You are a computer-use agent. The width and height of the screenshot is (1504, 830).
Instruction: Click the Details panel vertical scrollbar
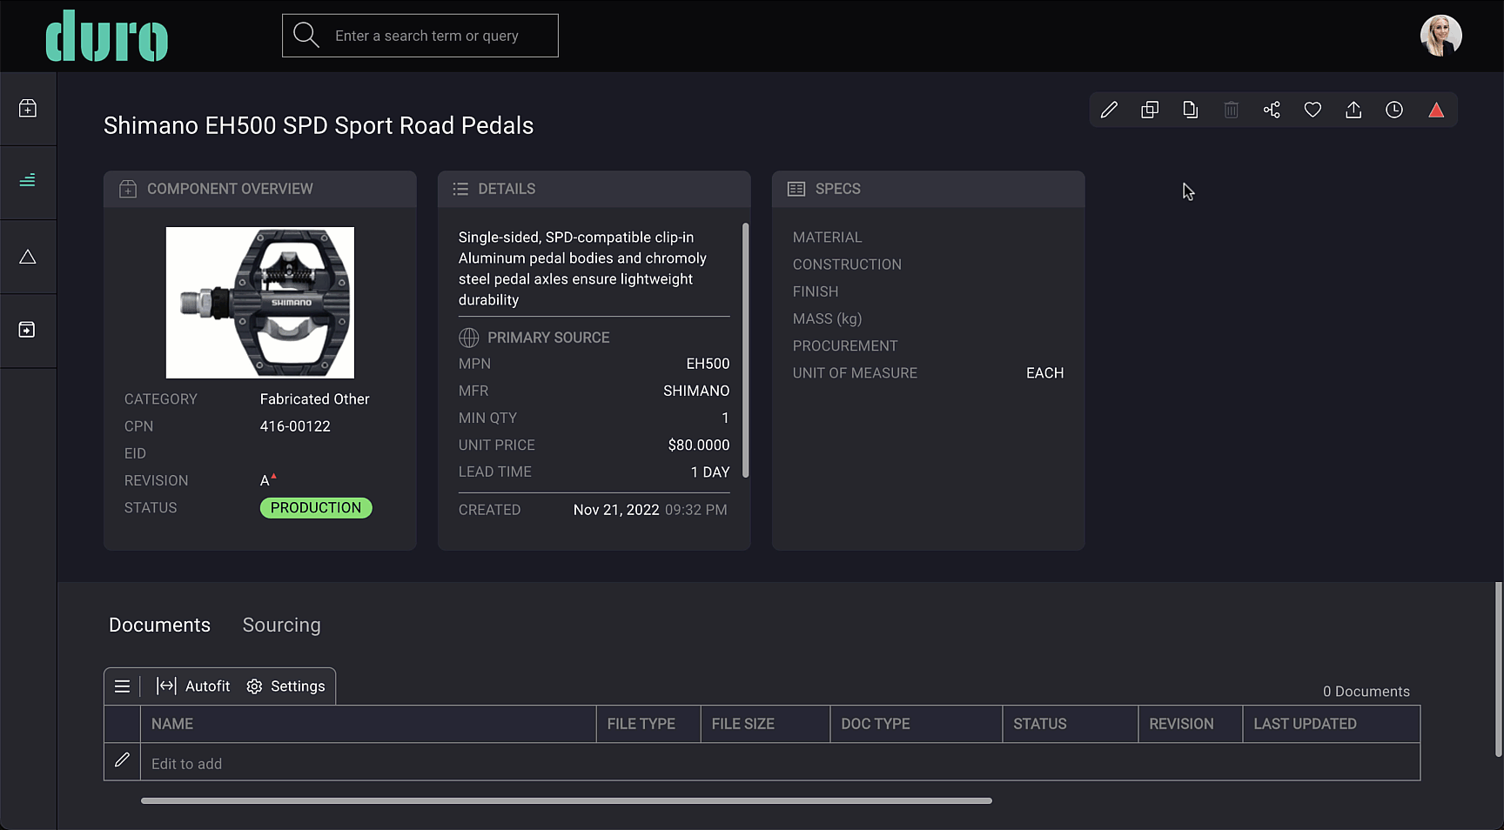745,350
